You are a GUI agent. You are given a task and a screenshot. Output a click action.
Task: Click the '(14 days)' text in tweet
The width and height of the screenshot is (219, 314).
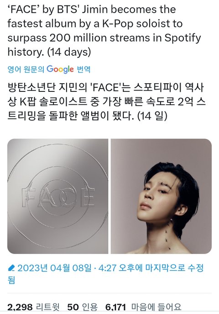click(69, 52)
